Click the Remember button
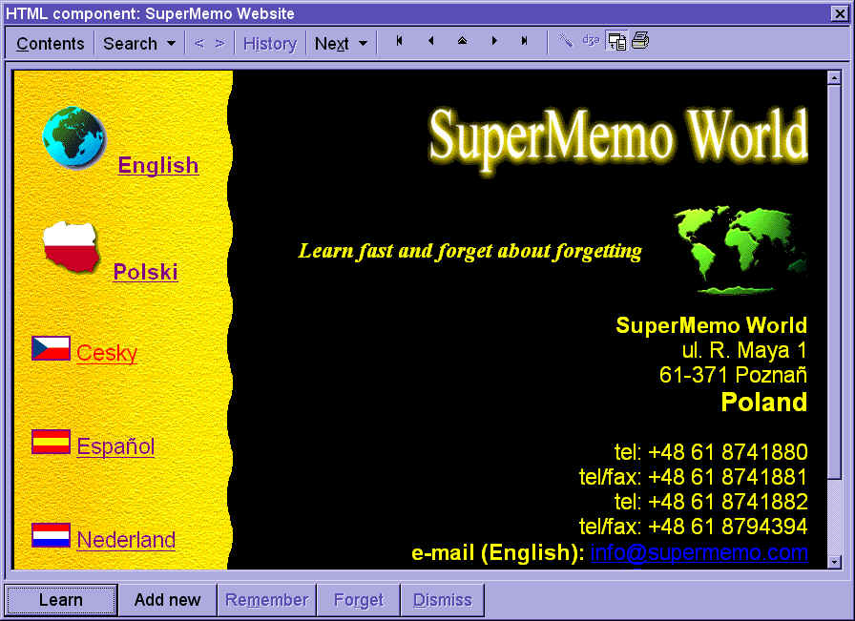 [266, 600]
